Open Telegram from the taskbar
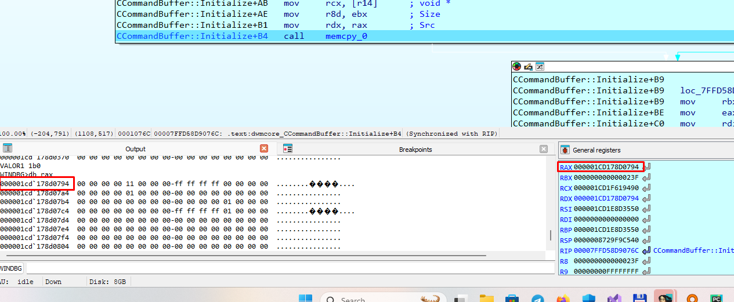Viewport: 734px width, 302px height. [x=538, y=298]
